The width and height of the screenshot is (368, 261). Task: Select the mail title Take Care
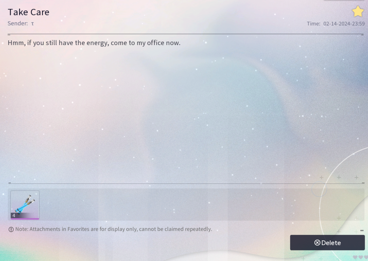(29, 12)
